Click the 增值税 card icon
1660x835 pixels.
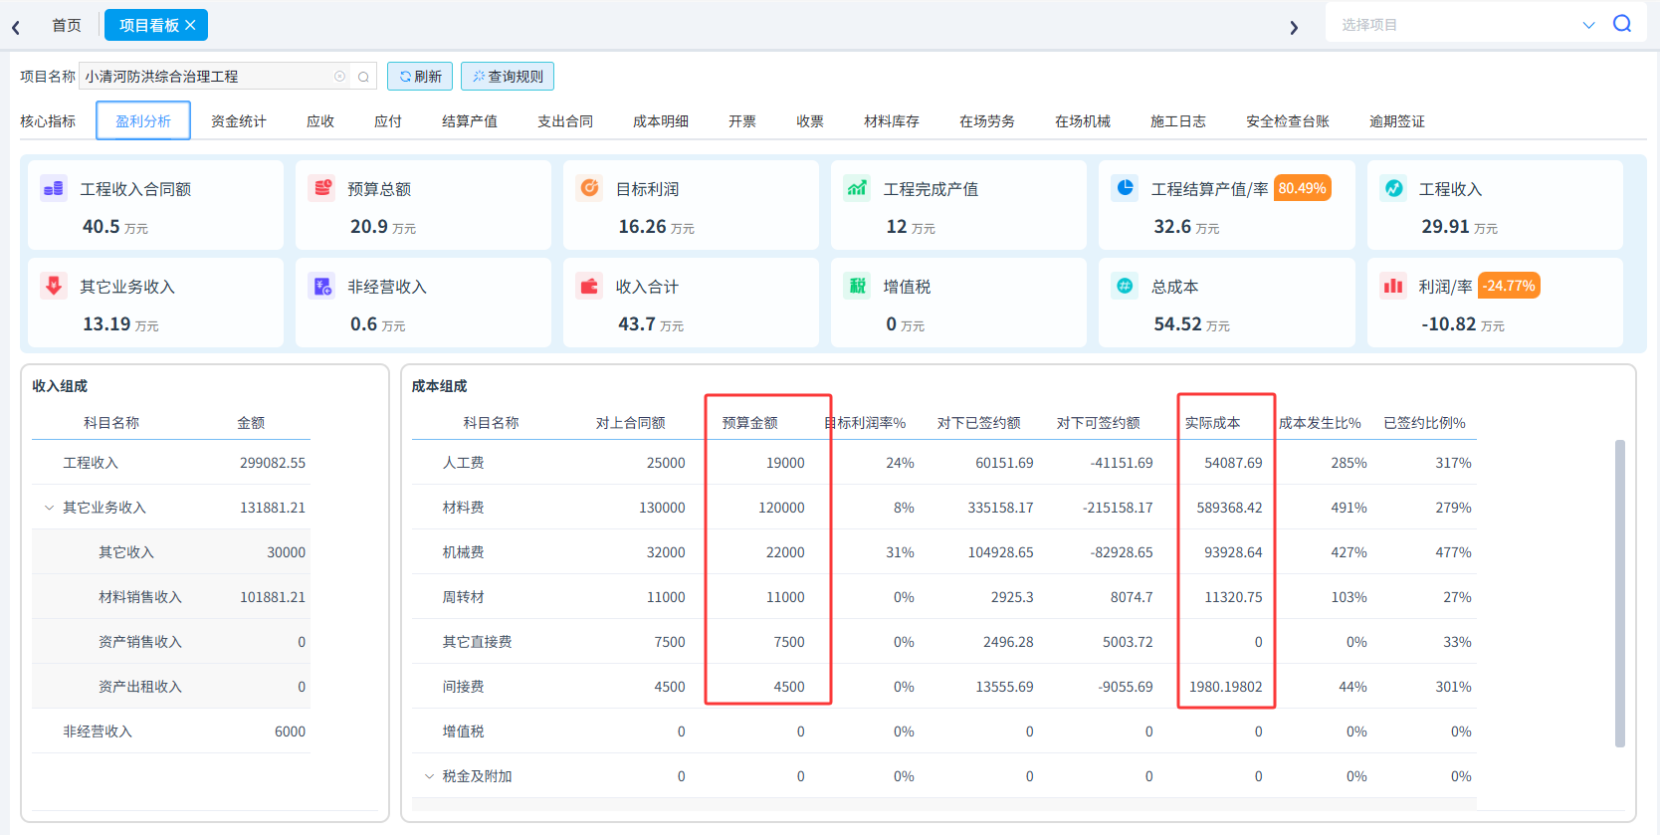pyautogui.click(x=857, y=286)
